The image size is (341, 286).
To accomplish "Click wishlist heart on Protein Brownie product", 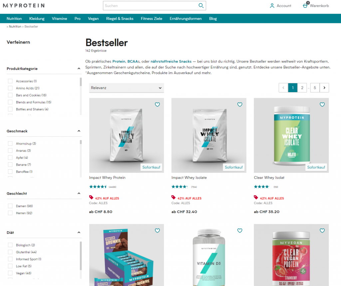I will 157,230.
